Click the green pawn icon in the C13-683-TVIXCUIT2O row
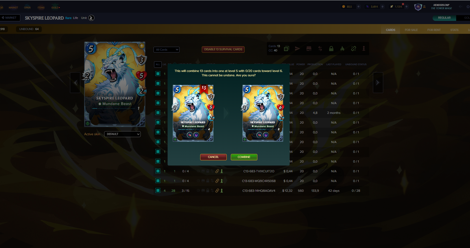The width and height of the screenshot is (470, 248). pos(222,171)
